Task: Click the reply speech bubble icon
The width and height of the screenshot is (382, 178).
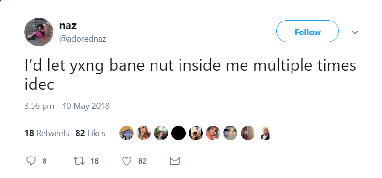Action: (x=31, y=161)
